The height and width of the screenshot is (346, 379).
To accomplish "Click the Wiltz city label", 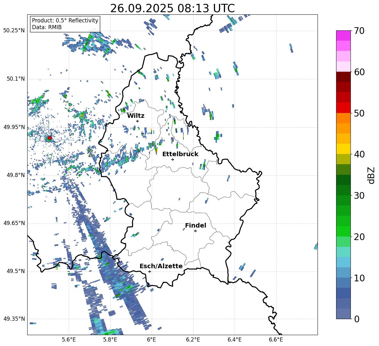I will pos(136,116).
